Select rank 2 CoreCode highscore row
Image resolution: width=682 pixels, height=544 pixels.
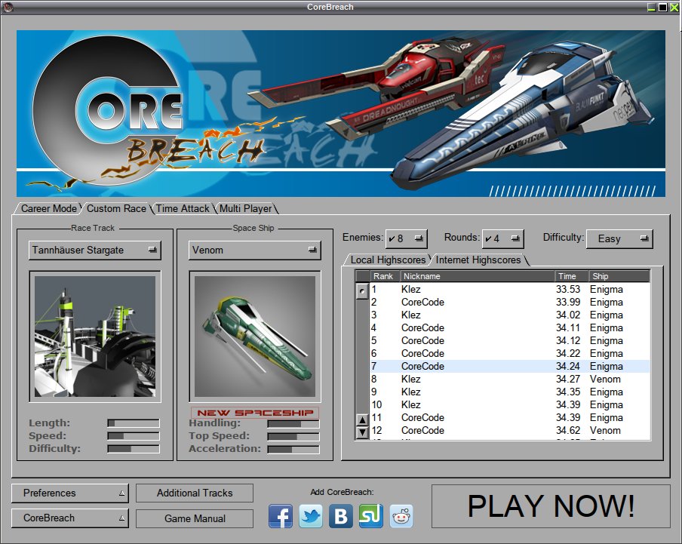click(510, 303)
